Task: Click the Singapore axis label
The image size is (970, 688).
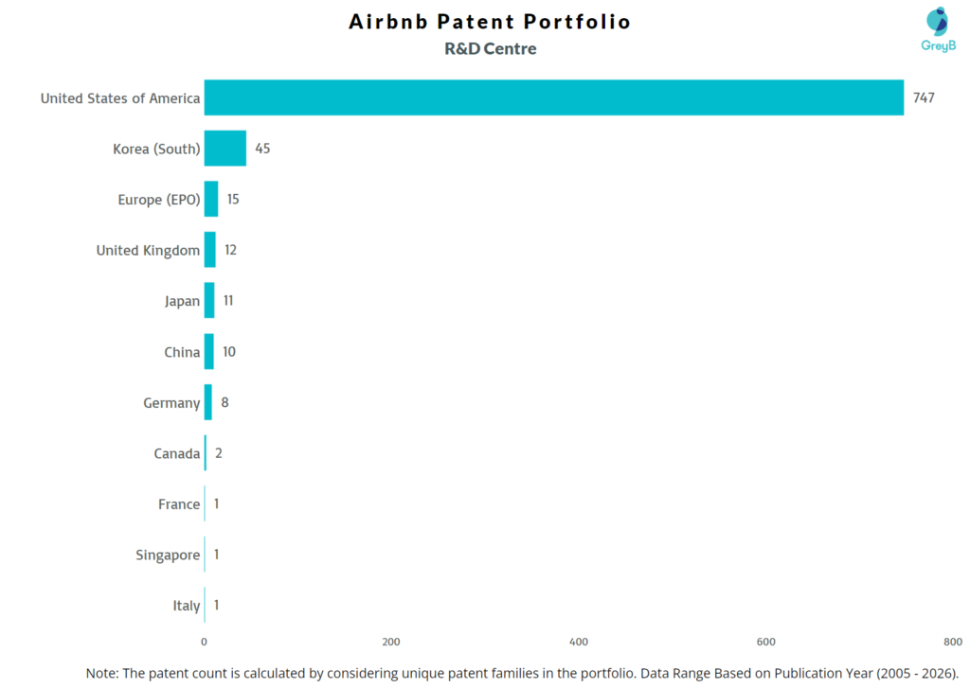Action: pos(168,556)
